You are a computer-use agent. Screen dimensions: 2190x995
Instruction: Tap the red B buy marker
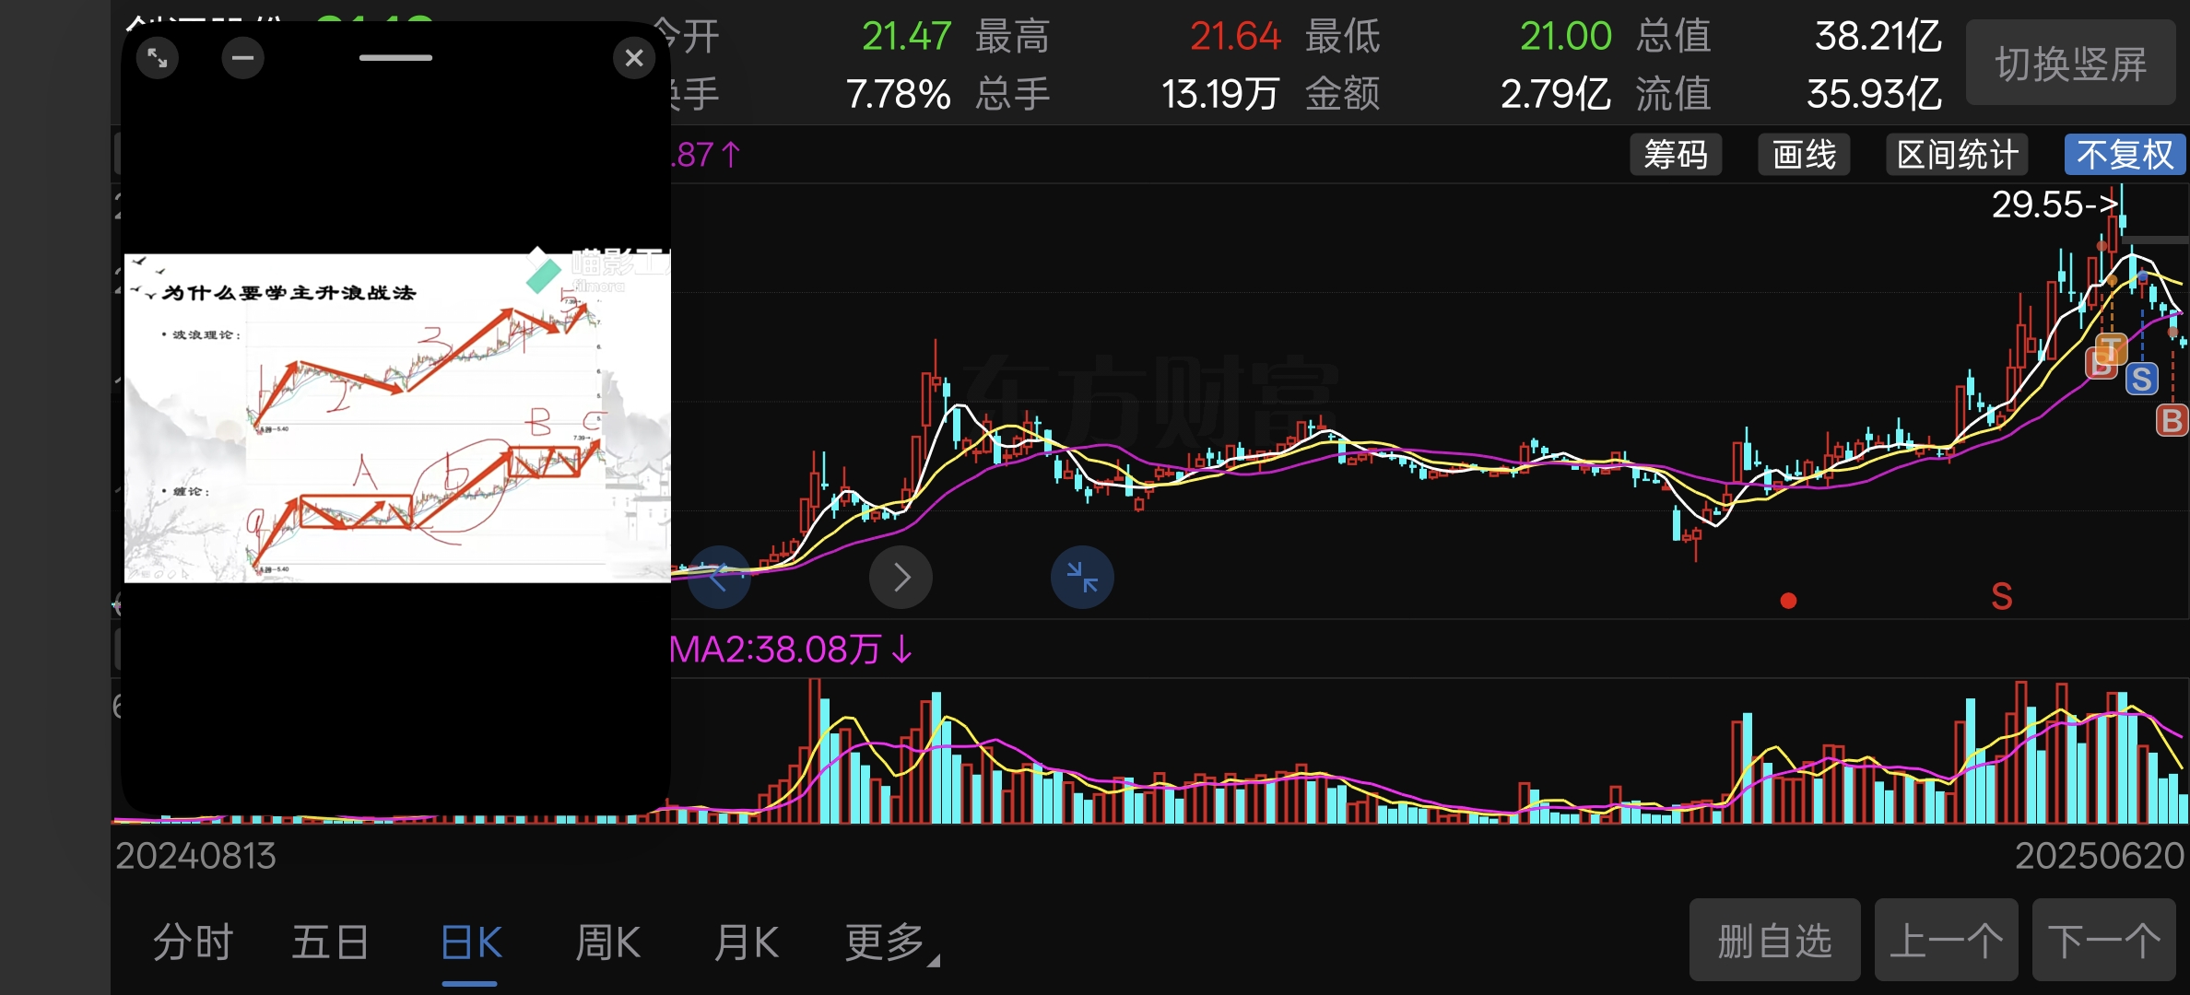tap(2172, 420)
